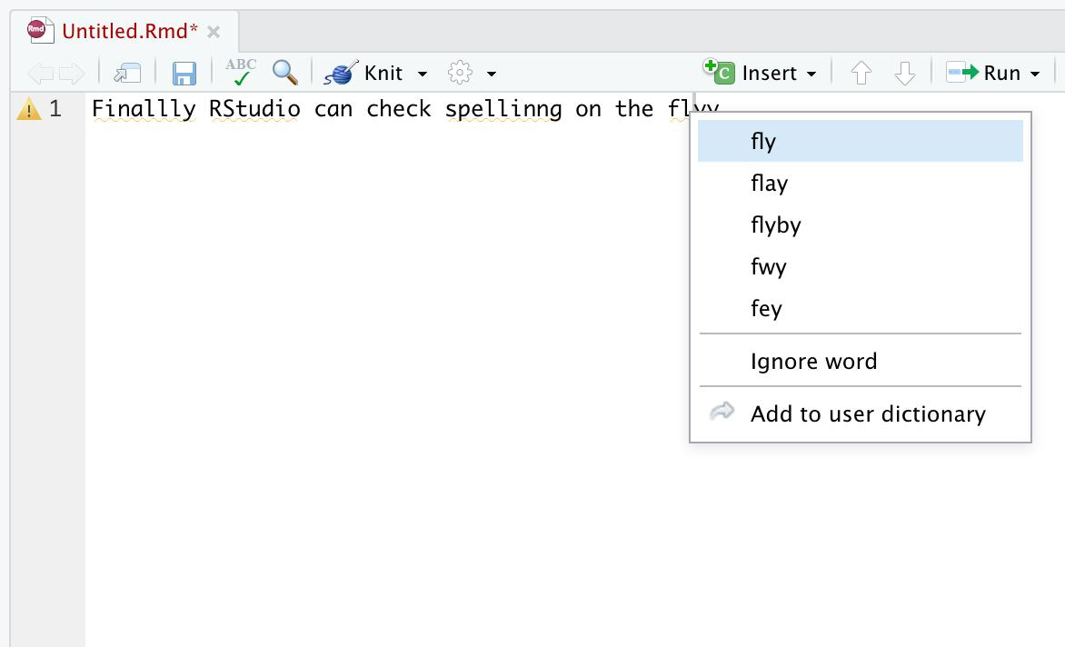1065x647 pixels.
Task: Click the gear settings icon
Action: click(460, 73)
